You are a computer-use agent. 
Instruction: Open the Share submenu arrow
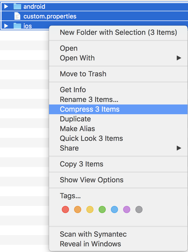tap(179, 148)
